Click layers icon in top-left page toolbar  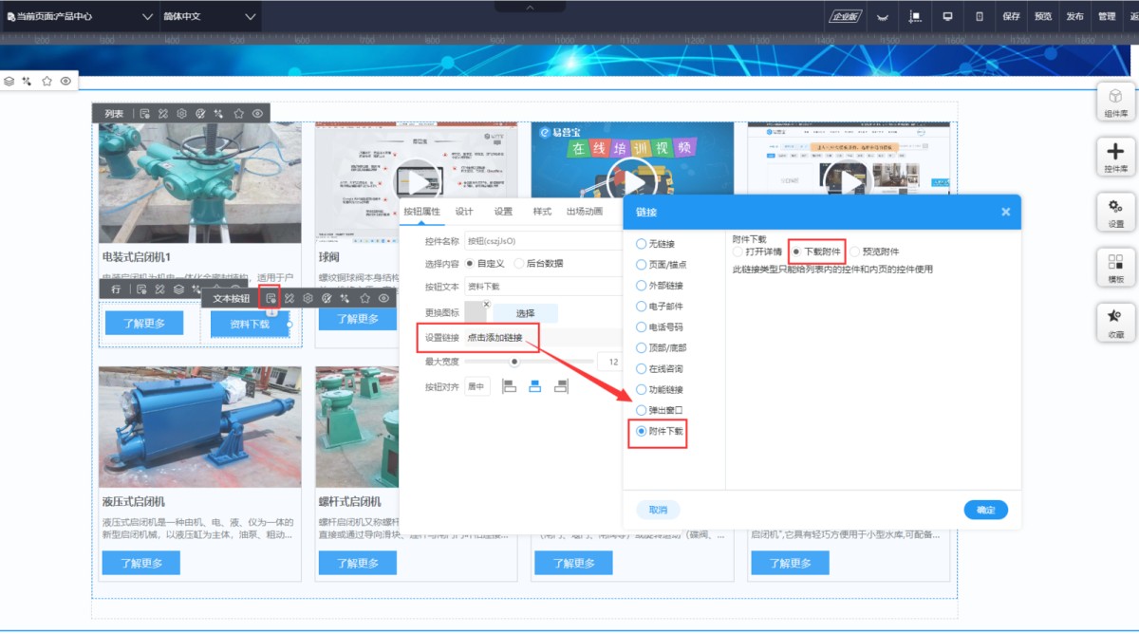(x=9, y=82)
